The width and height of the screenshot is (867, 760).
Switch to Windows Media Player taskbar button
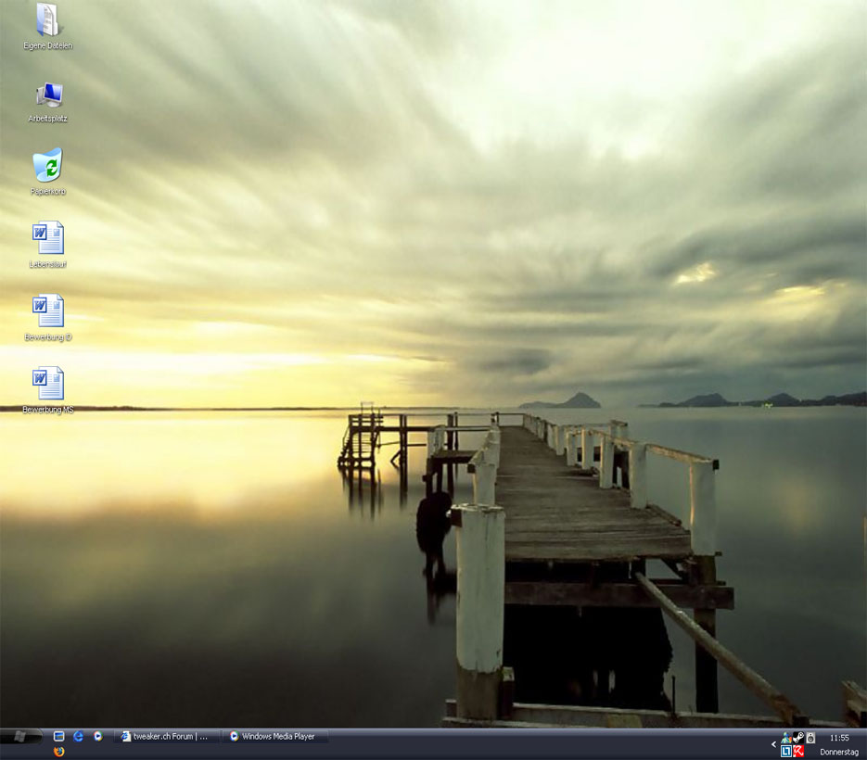coord(275,737)
